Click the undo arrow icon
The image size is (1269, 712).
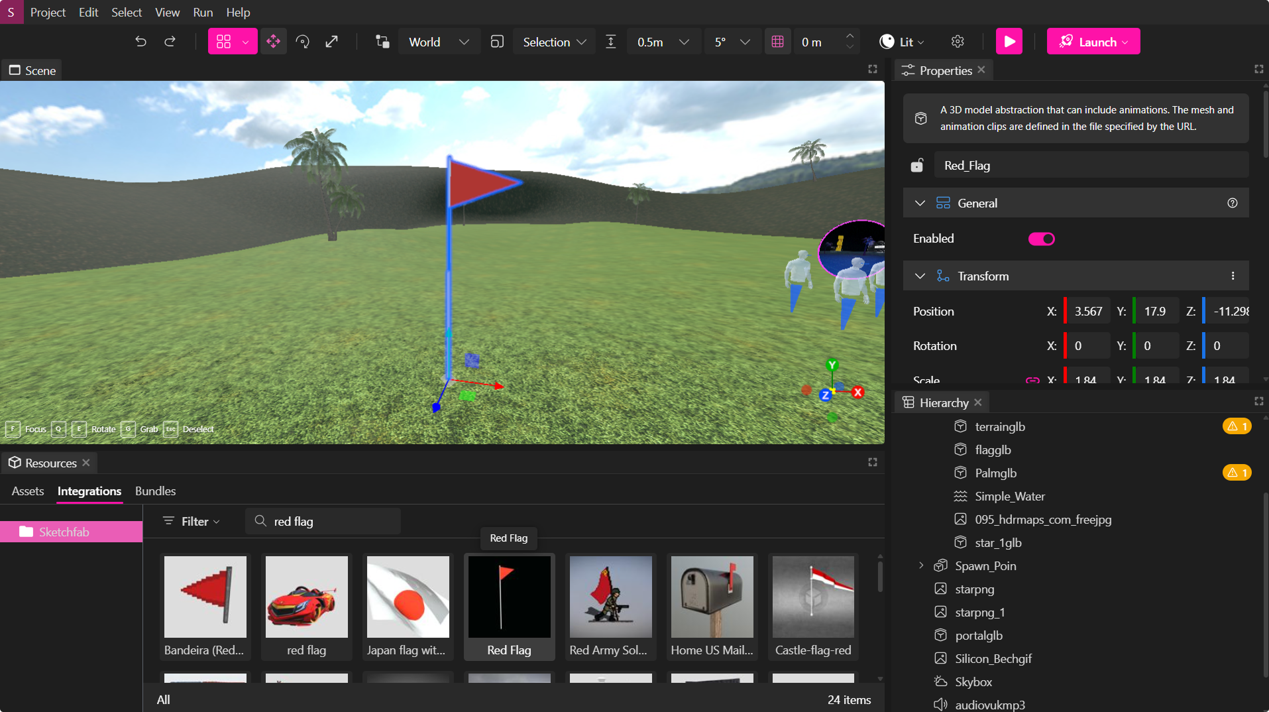(x=140, y=42)
